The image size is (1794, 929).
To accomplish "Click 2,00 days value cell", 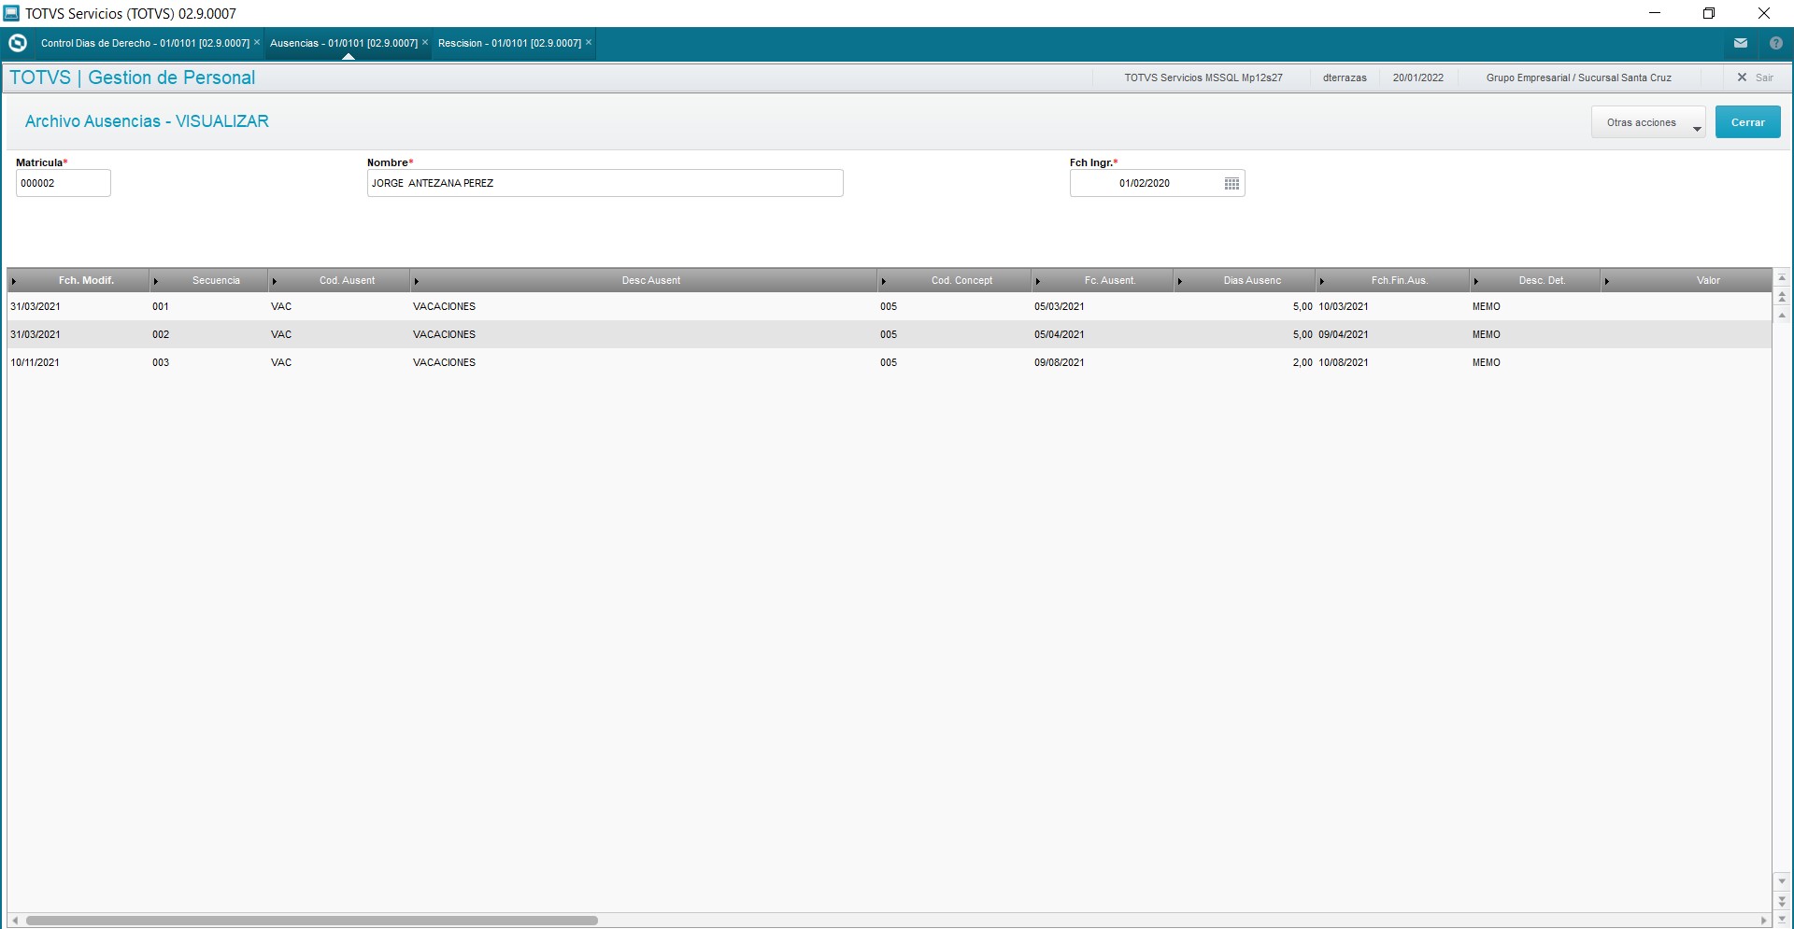I will coord(1245,362).
